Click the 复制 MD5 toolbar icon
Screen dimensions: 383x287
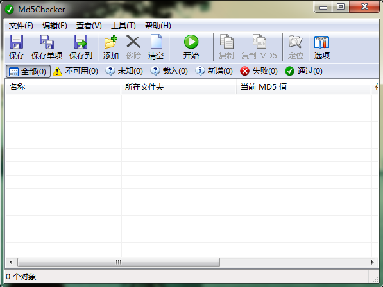(259, 42)
